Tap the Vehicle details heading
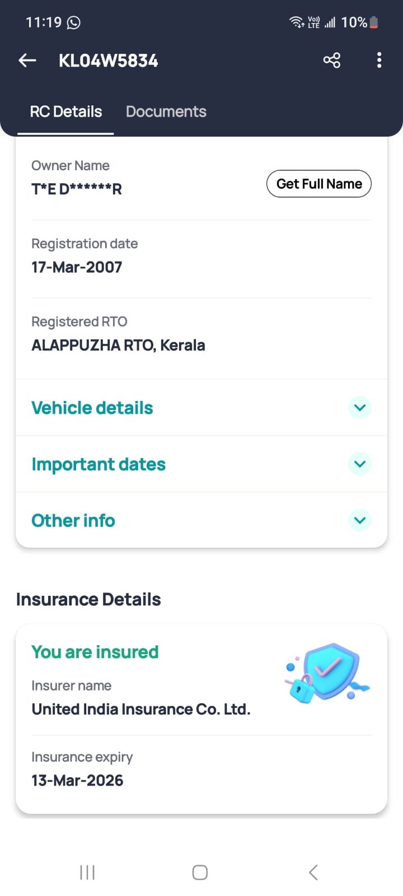The width and height of the screenshot is (403, 896). tap(92, 408)
